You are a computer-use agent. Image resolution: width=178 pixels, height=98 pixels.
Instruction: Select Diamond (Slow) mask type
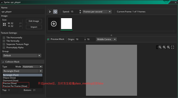(x=23, y=80)
